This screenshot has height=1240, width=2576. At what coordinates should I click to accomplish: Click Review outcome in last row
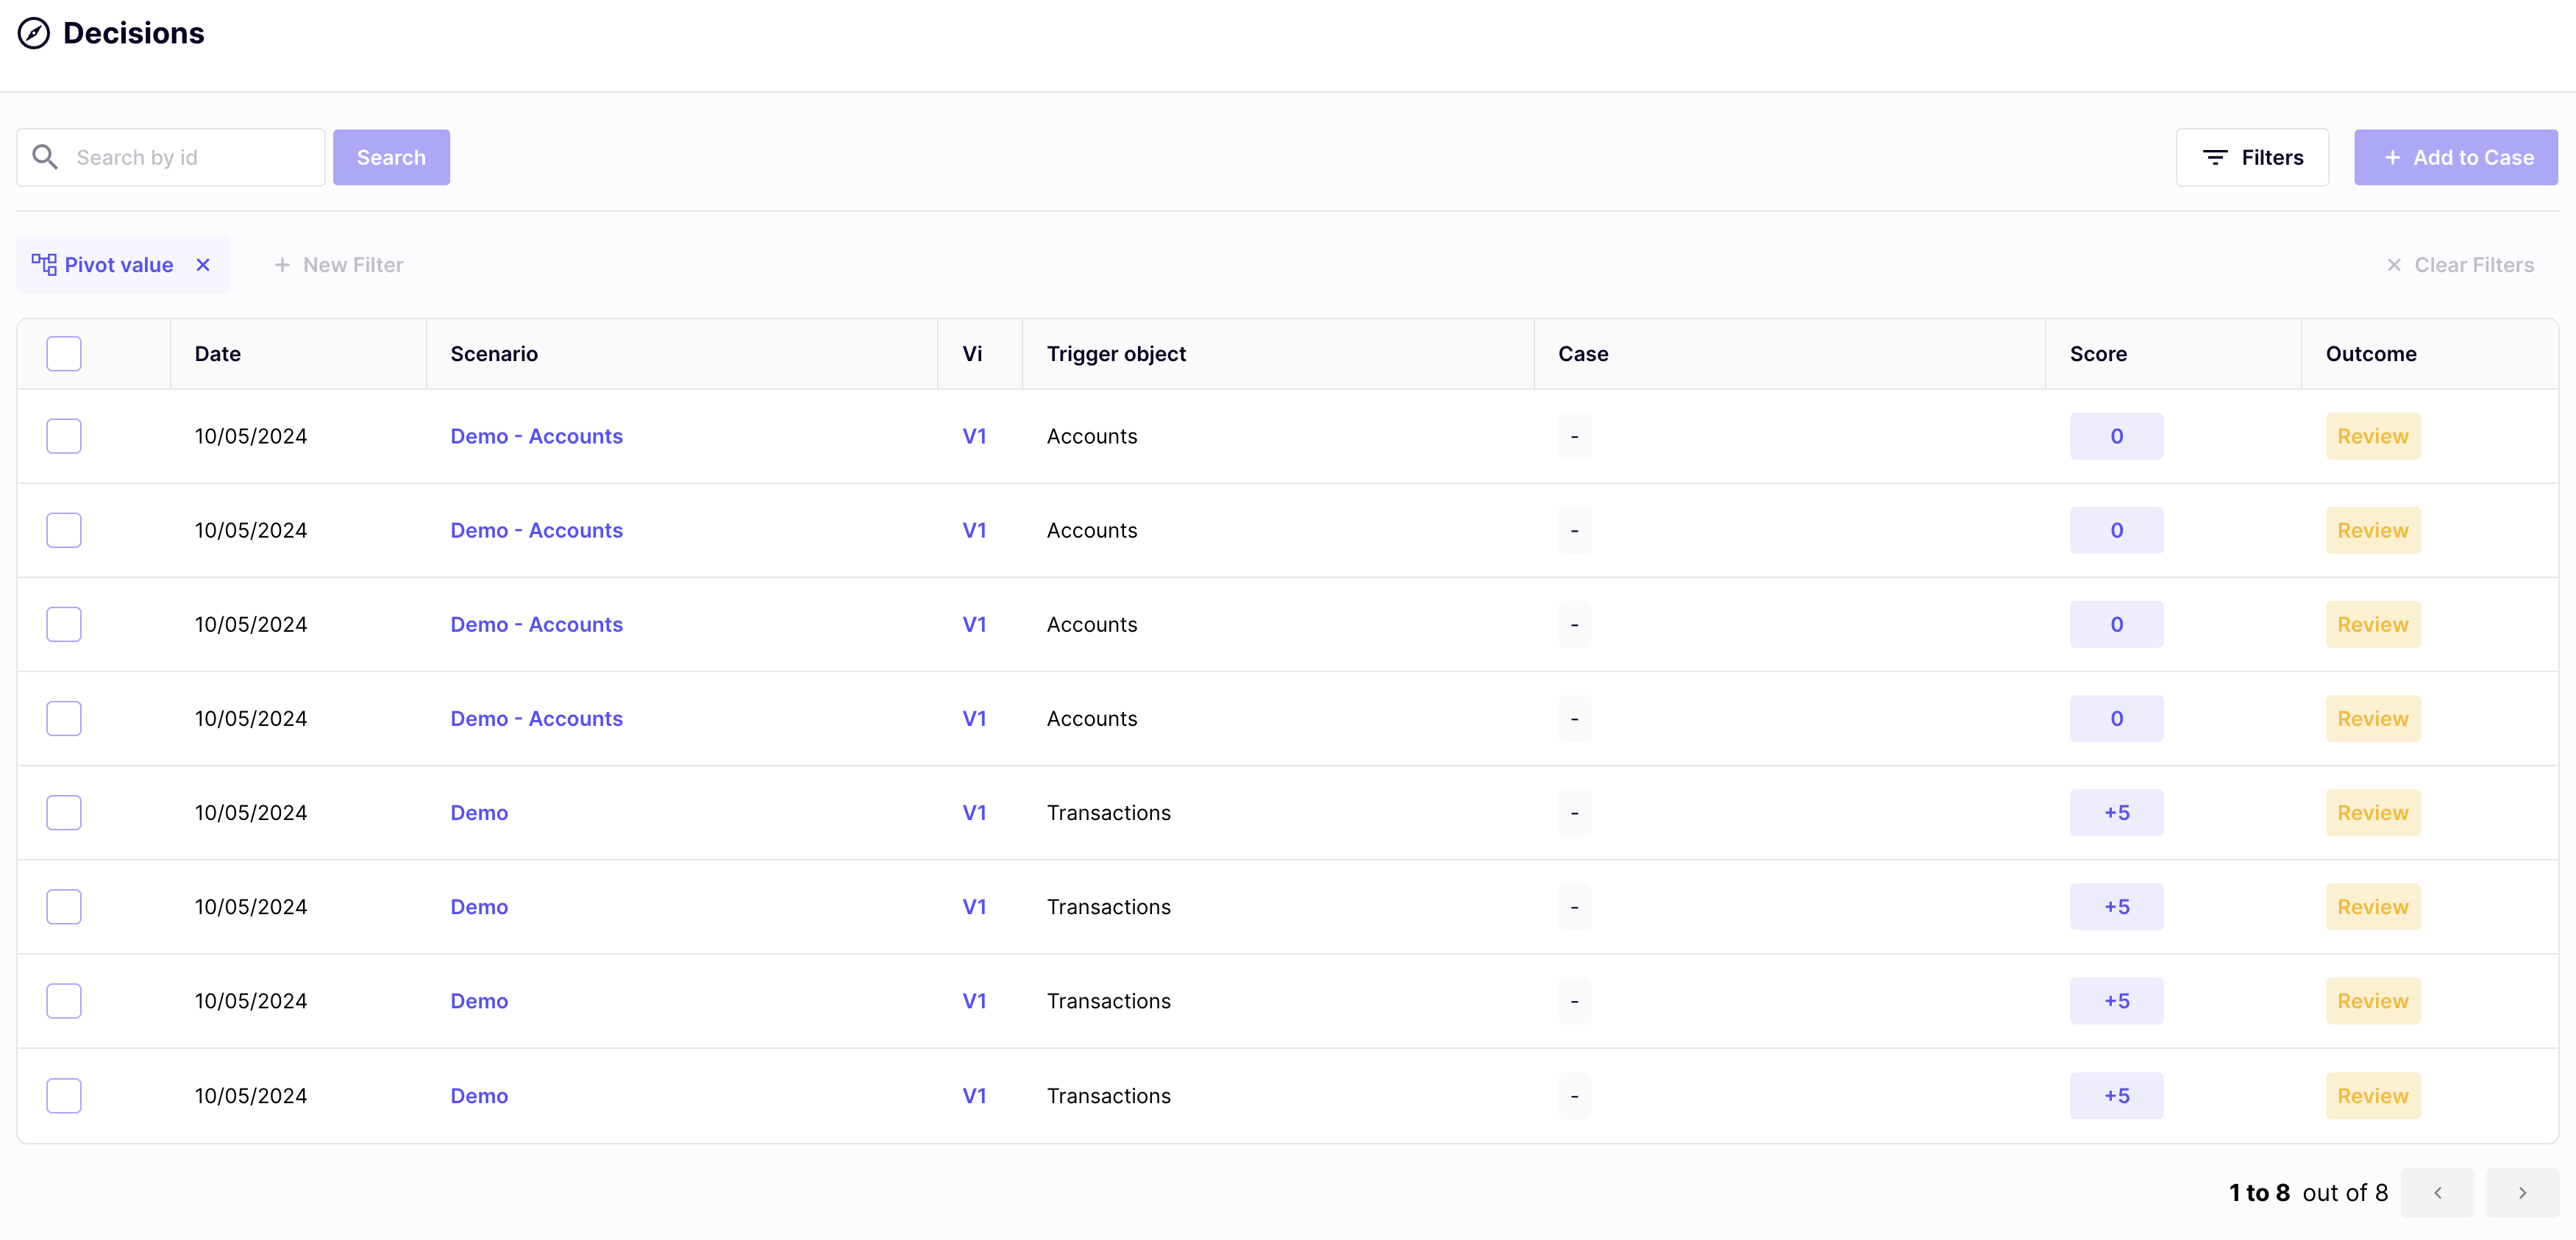pos(2373,1095)
